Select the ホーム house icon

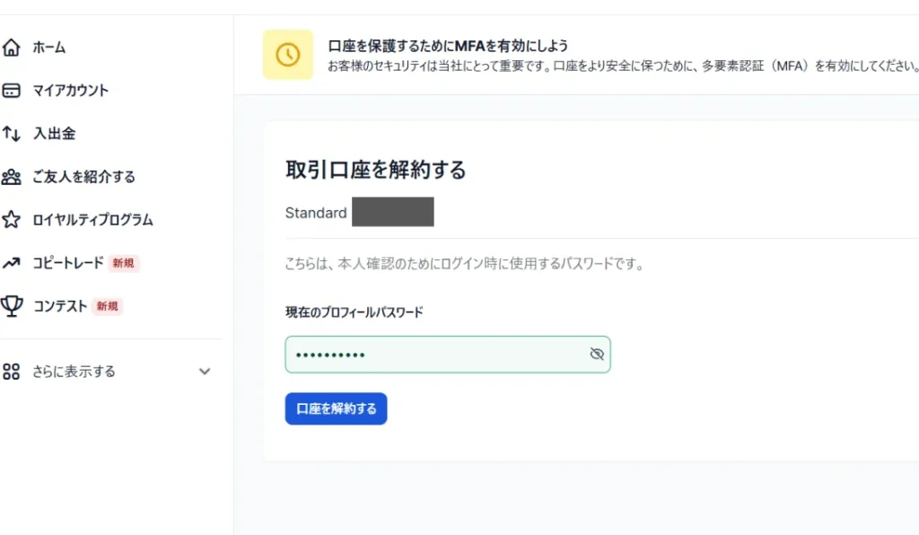tap(13, 47)
